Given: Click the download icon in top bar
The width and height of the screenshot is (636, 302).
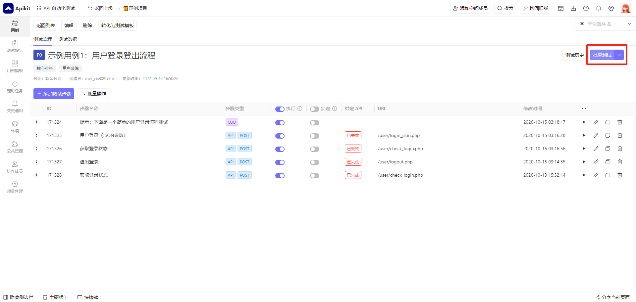Looking at the screenshot, I should point(573,8).
